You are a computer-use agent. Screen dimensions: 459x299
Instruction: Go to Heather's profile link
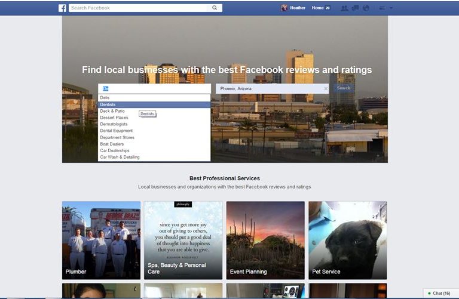coord(298,8)
